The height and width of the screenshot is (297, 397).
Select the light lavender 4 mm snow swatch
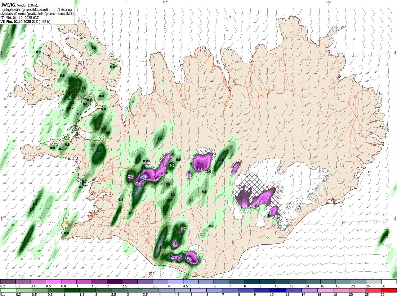coord(176,282)
